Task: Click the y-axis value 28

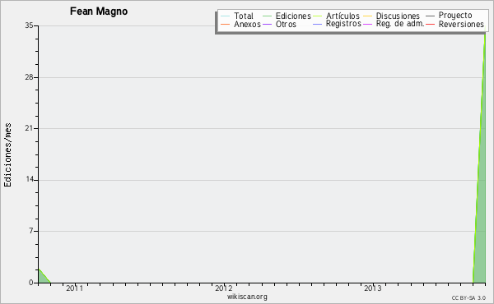Action: [x=30, y=77]
